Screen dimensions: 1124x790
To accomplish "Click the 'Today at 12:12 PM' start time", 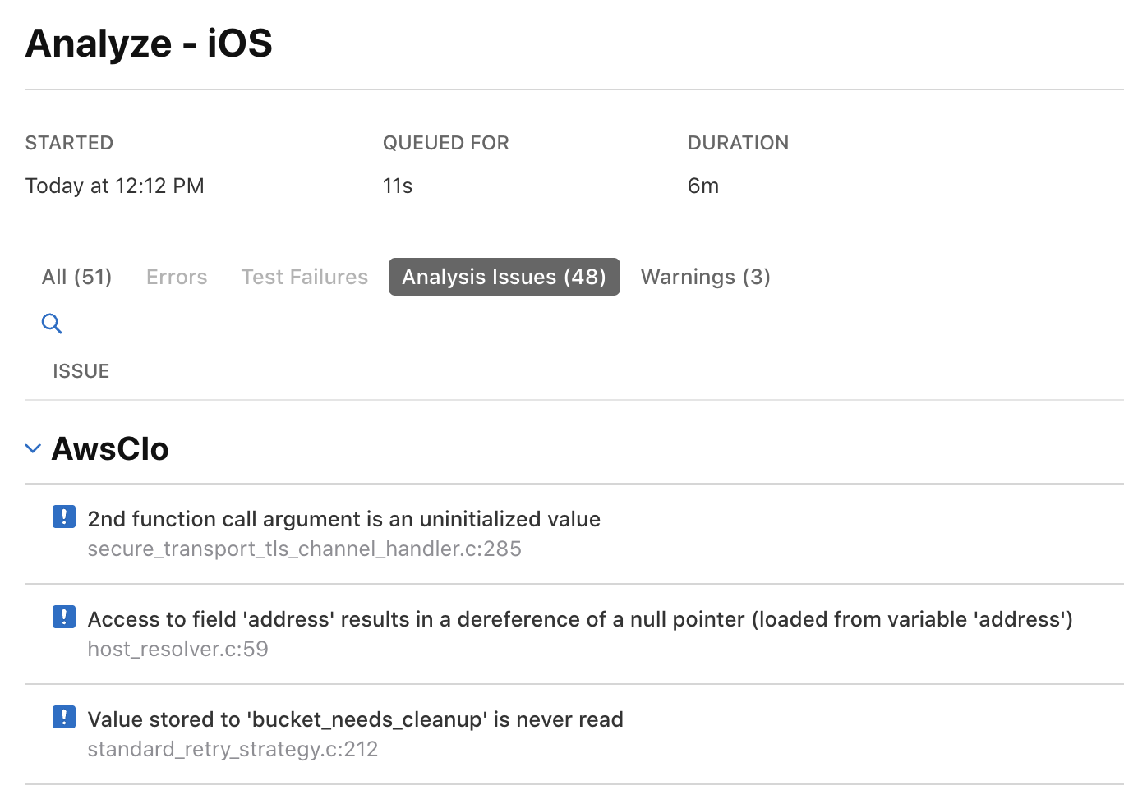I will [x=114, y=186].
